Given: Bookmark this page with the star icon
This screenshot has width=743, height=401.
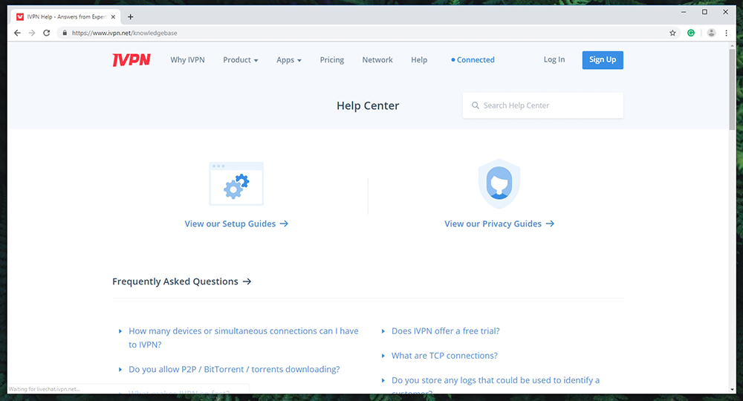Looking at the screenshot, I should pos(672,33).
